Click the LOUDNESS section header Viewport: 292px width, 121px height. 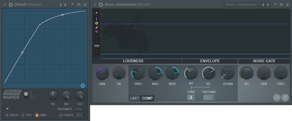(x=133, y=61)
